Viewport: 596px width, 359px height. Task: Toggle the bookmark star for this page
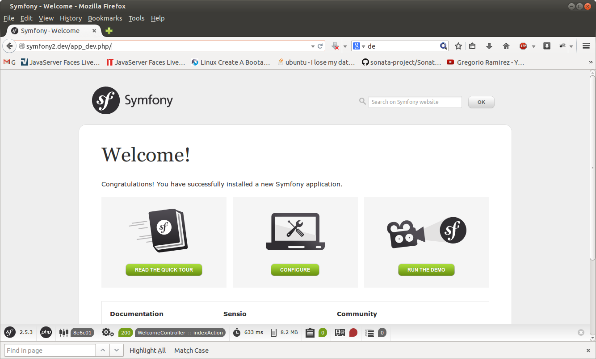click(x=458, y=46)
